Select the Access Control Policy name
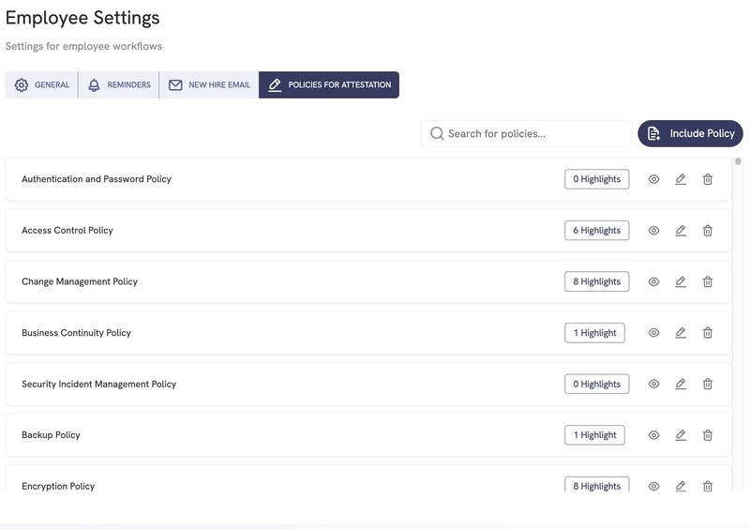The width and height of the screenshot is (750, 529). pos(67,231)
